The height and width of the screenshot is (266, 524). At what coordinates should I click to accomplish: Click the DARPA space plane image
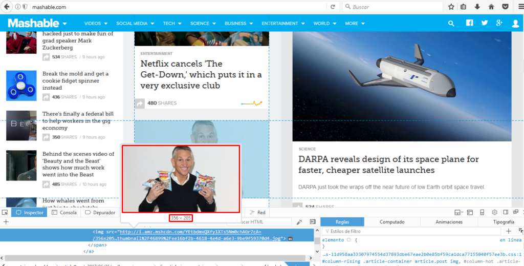(x=402, y=86)
